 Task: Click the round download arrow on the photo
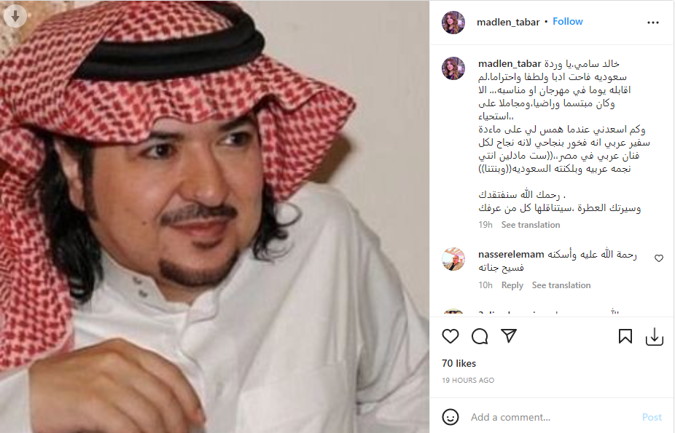point(15,16)
